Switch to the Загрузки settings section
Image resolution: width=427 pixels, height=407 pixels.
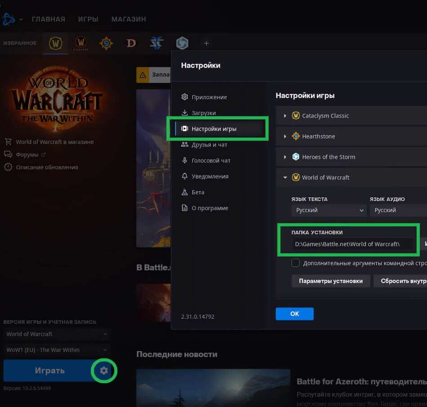point(203,113)
